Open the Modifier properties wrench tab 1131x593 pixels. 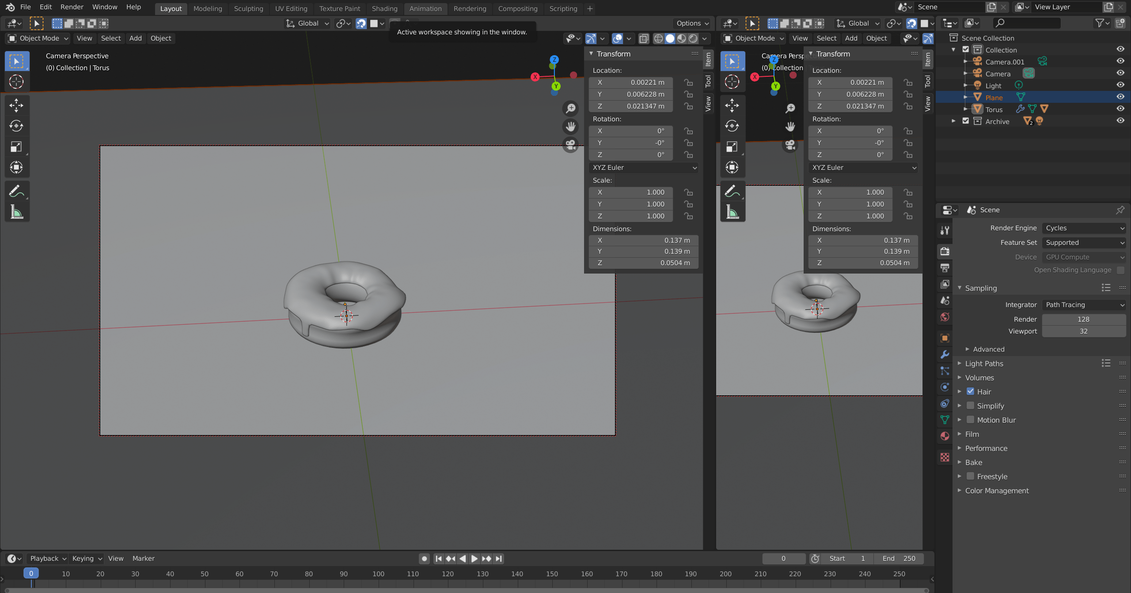click(945, 354)
